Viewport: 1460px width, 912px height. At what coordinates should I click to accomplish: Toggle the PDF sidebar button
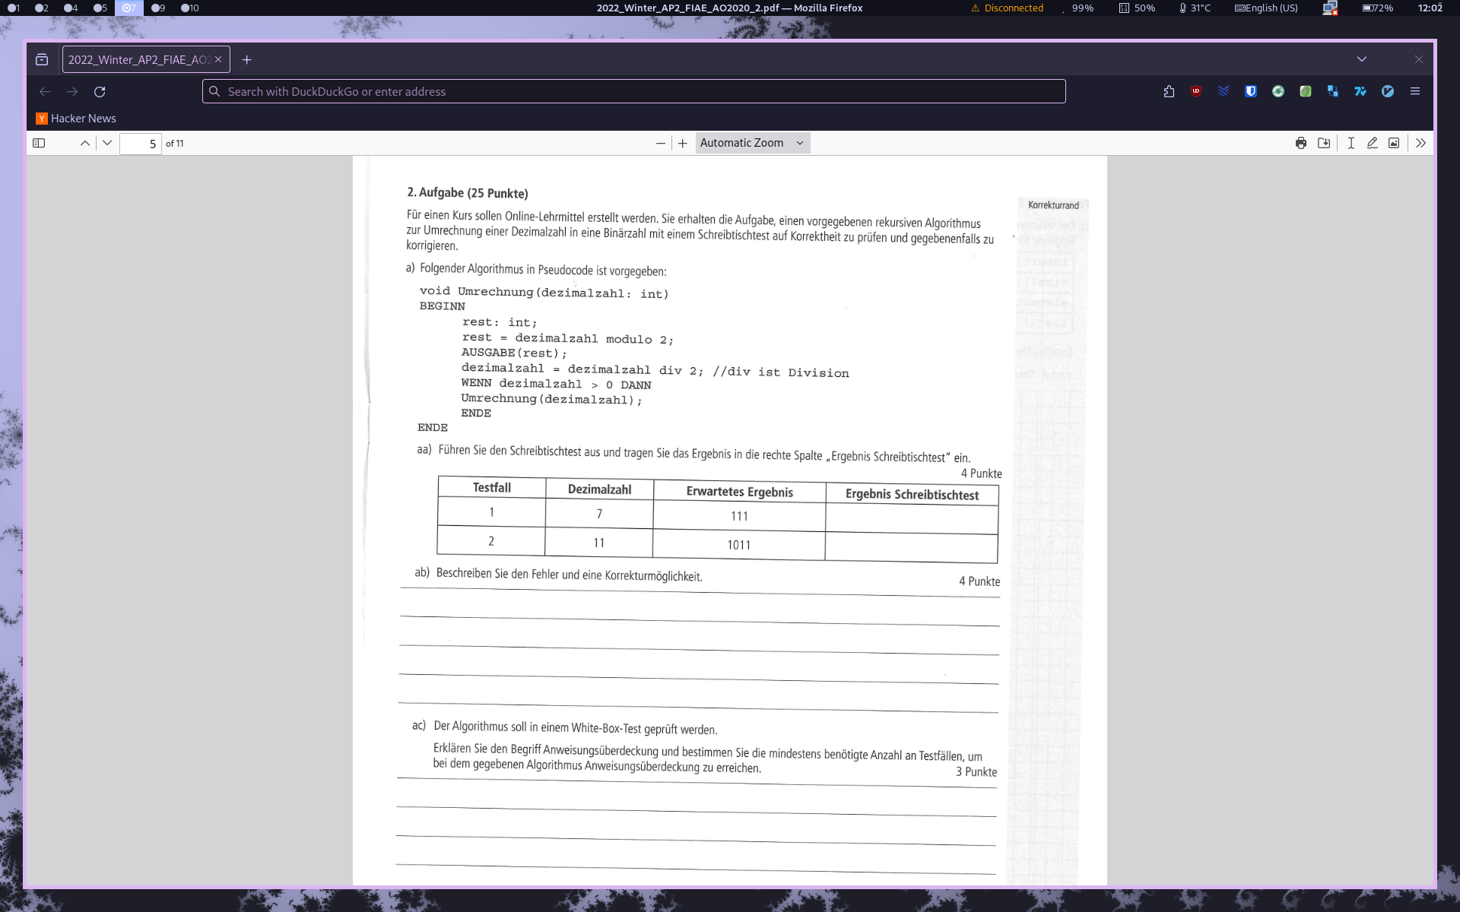click(x=39, y=143)
